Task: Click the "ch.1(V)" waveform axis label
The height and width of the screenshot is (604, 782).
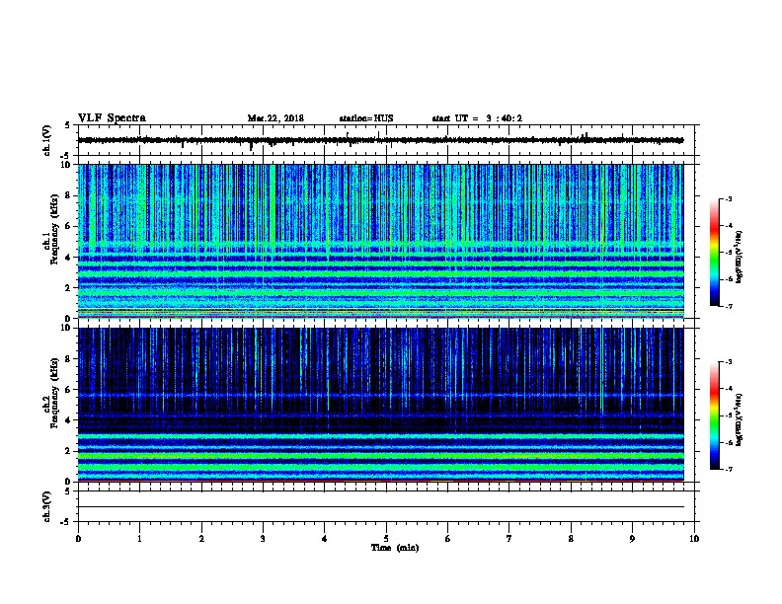Action: [x=46, y=140]
